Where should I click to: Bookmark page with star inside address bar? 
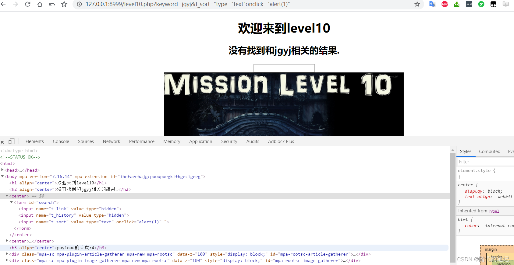pyautogui.click(x=417, y=4)
